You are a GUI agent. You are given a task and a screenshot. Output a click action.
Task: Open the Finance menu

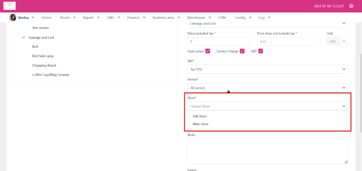click(x=136, y=17)
